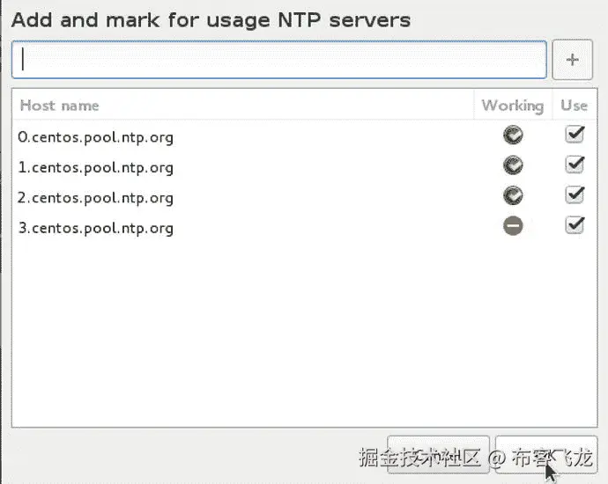
Task: Click the Host name column header
Action: [x=242, y=106]
